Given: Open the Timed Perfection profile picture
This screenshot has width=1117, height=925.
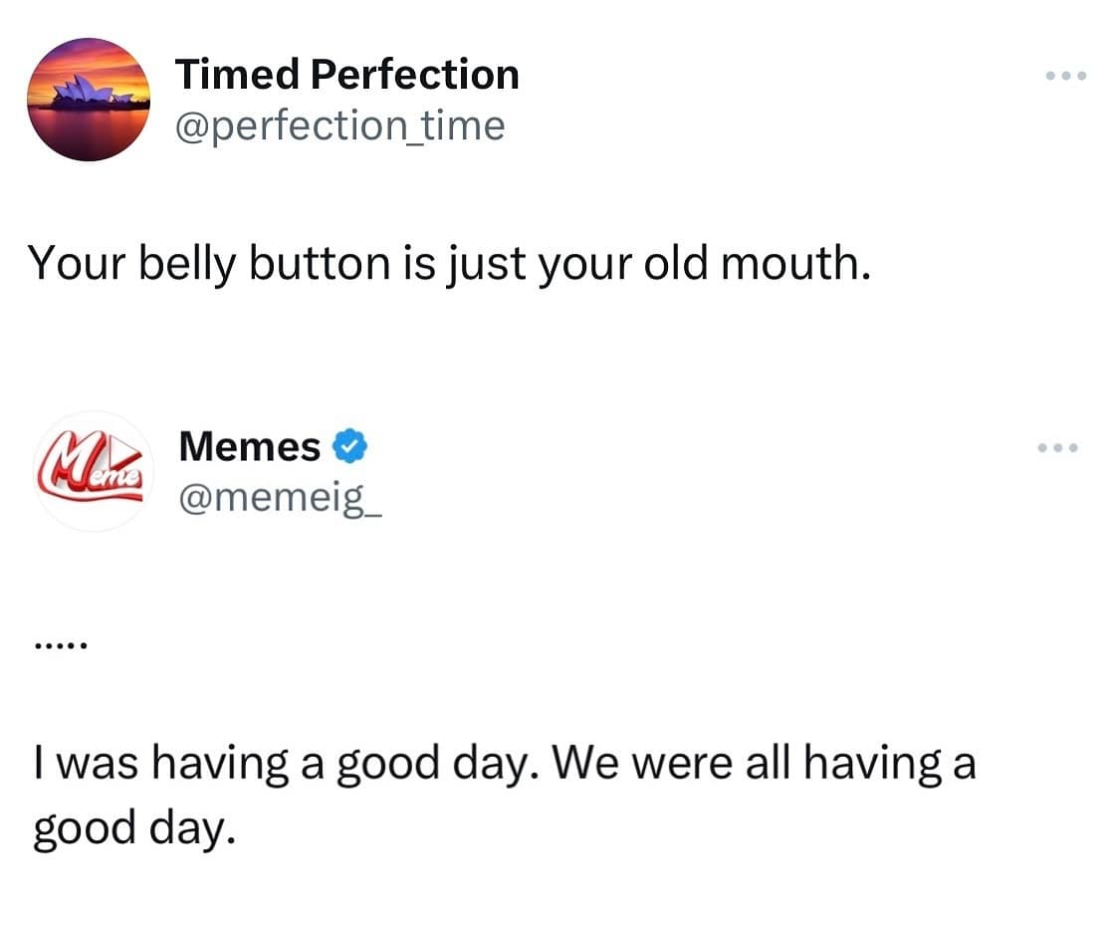Looking at the screenshot, I should coord(88,100).
